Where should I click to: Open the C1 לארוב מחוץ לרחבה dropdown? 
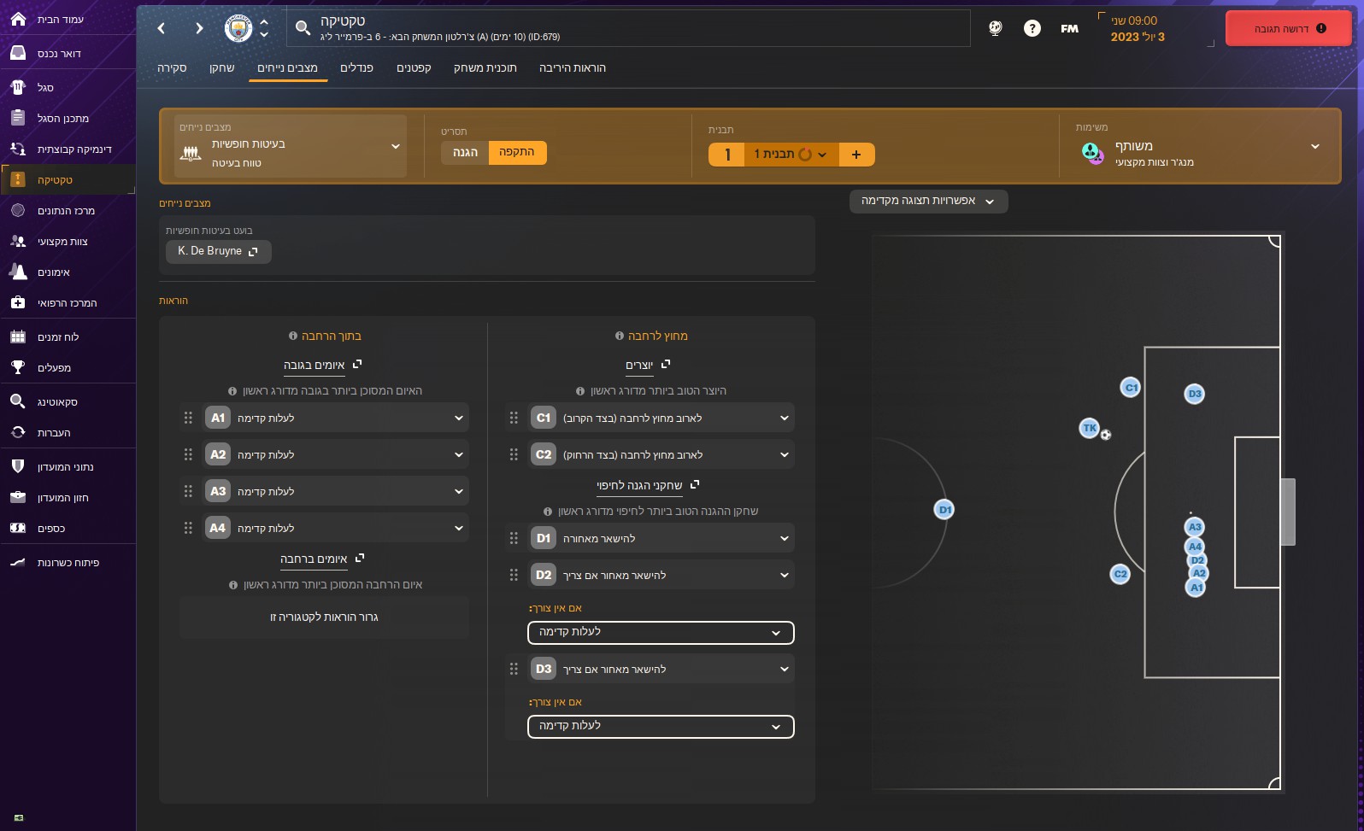pos(661,418)
